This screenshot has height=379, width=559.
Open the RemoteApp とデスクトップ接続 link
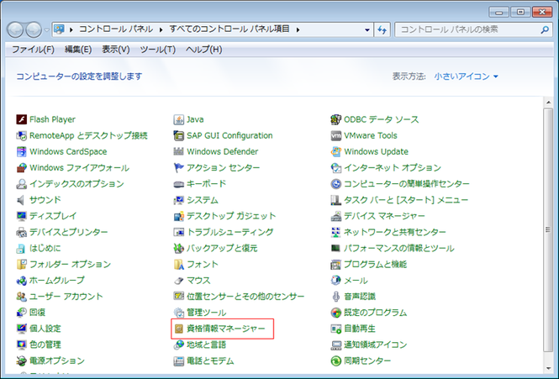tap(88, 135)
